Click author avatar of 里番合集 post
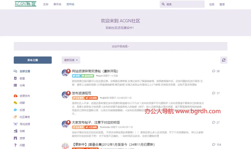 coord(65,146)
